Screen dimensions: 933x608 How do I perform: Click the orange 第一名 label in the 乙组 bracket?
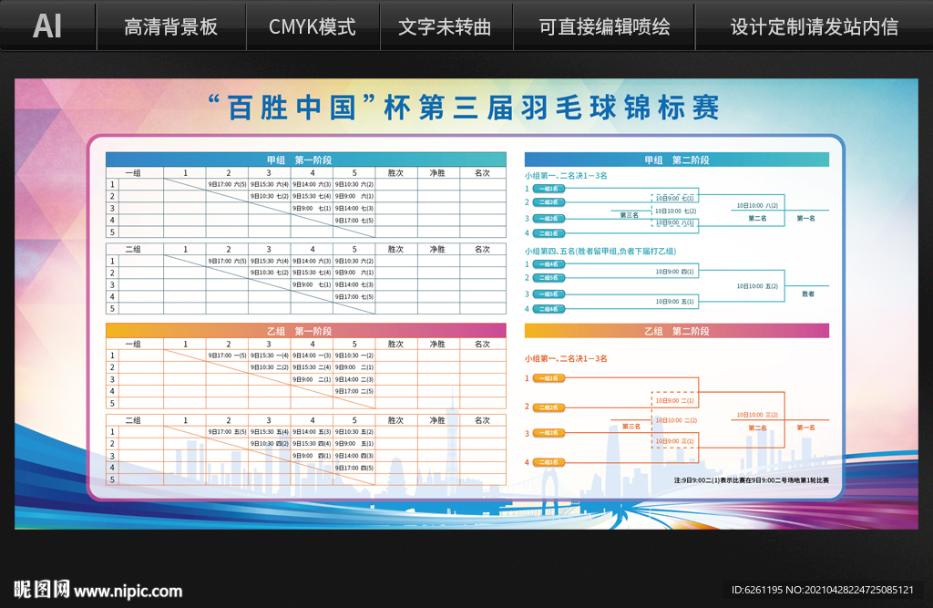click(x=806, y=428)
